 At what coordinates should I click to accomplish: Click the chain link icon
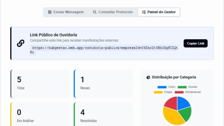click(x=20, y=43)
